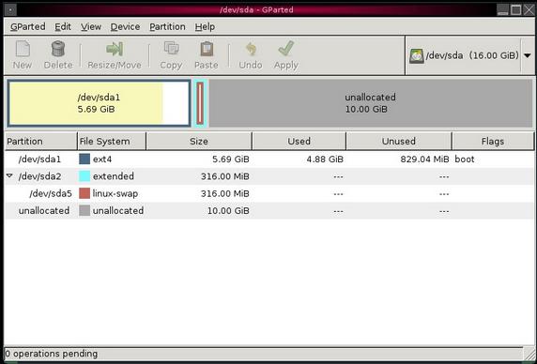Sort by the File System column header
Viewport: 537px width, 364px height.
[x=112, y=142]
